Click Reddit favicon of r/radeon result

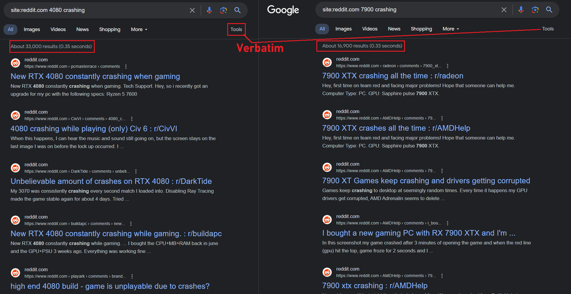327,62
